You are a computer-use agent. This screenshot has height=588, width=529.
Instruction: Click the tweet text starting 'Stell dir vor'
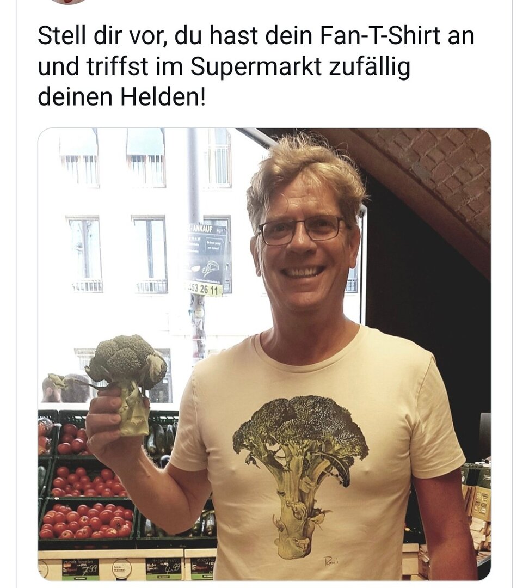pos(256,66)
